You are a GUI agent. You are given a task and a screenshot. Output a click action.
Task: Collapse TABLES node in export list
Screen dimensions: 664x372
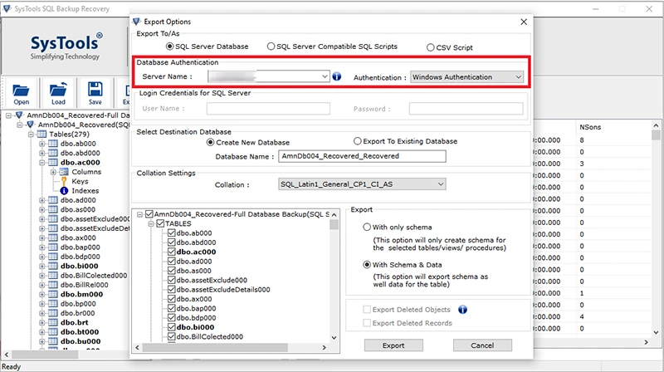(x=151, y=223)
